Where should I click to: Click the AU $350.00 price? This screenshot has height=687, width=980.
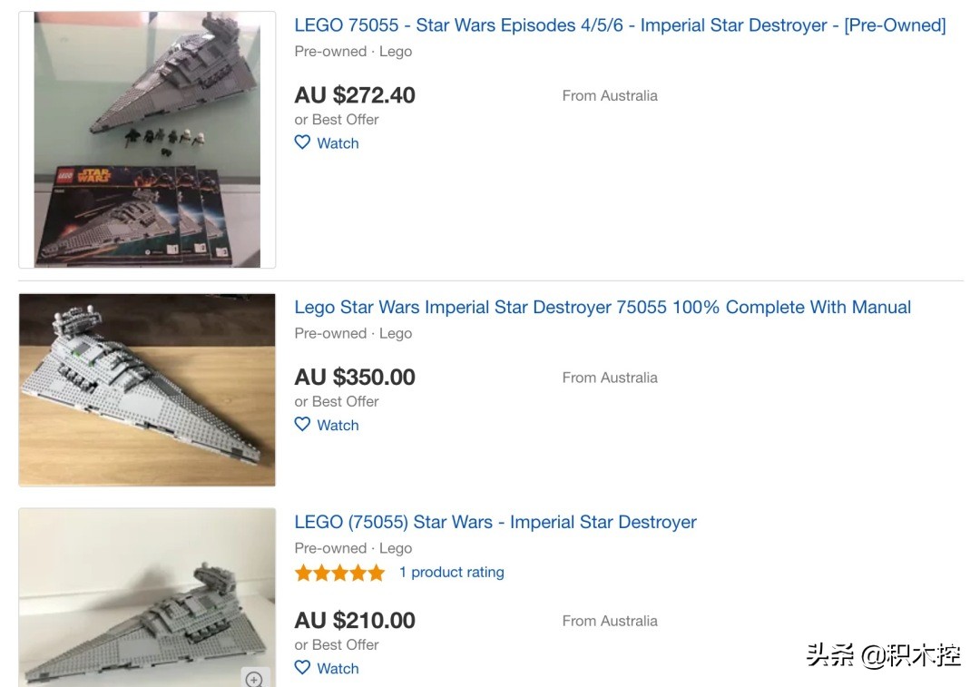(x=355, y=378)
